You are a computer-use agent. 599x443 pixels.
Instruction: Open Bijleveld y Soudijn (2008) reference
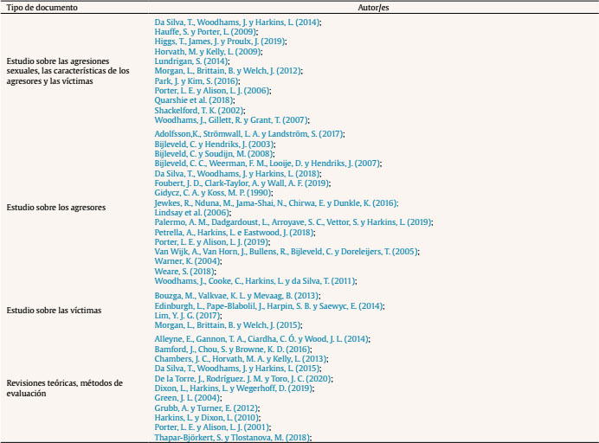(214, 154)
